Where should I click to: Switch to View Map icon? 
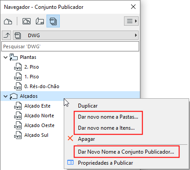[x=27, y=21]
